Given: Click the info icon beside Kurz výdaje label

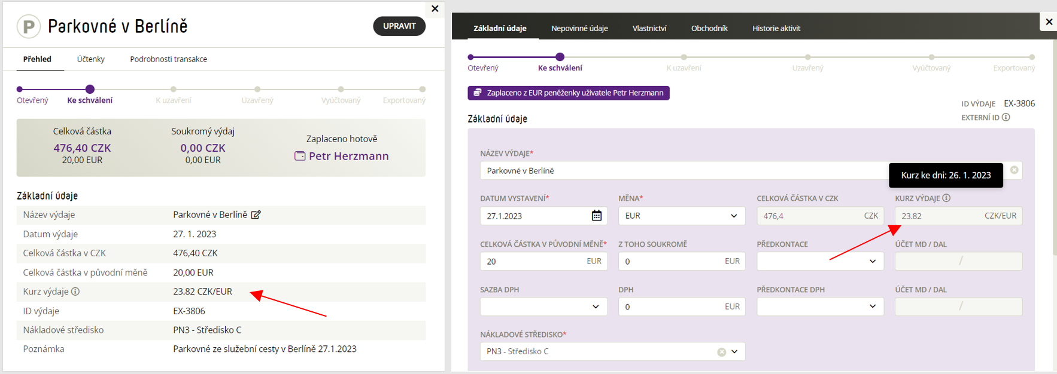Looking at the screenshot, I should click(75, 292).
